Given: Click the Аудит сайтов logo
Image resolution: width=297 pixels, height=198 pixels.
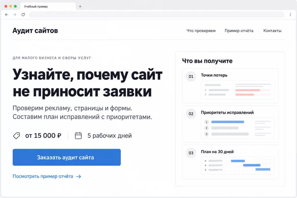Looking at the screenshot, I should 35,30.
